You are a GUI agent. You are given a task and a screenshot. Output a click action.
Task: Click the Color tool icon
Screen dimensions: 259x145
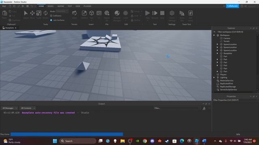125,13
